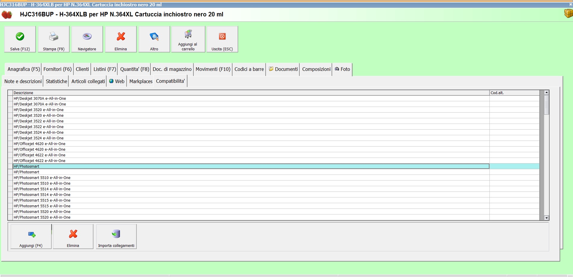Select the Composizioni tab
This screenshot has height=277, width=573.
(x=316, y=69)
